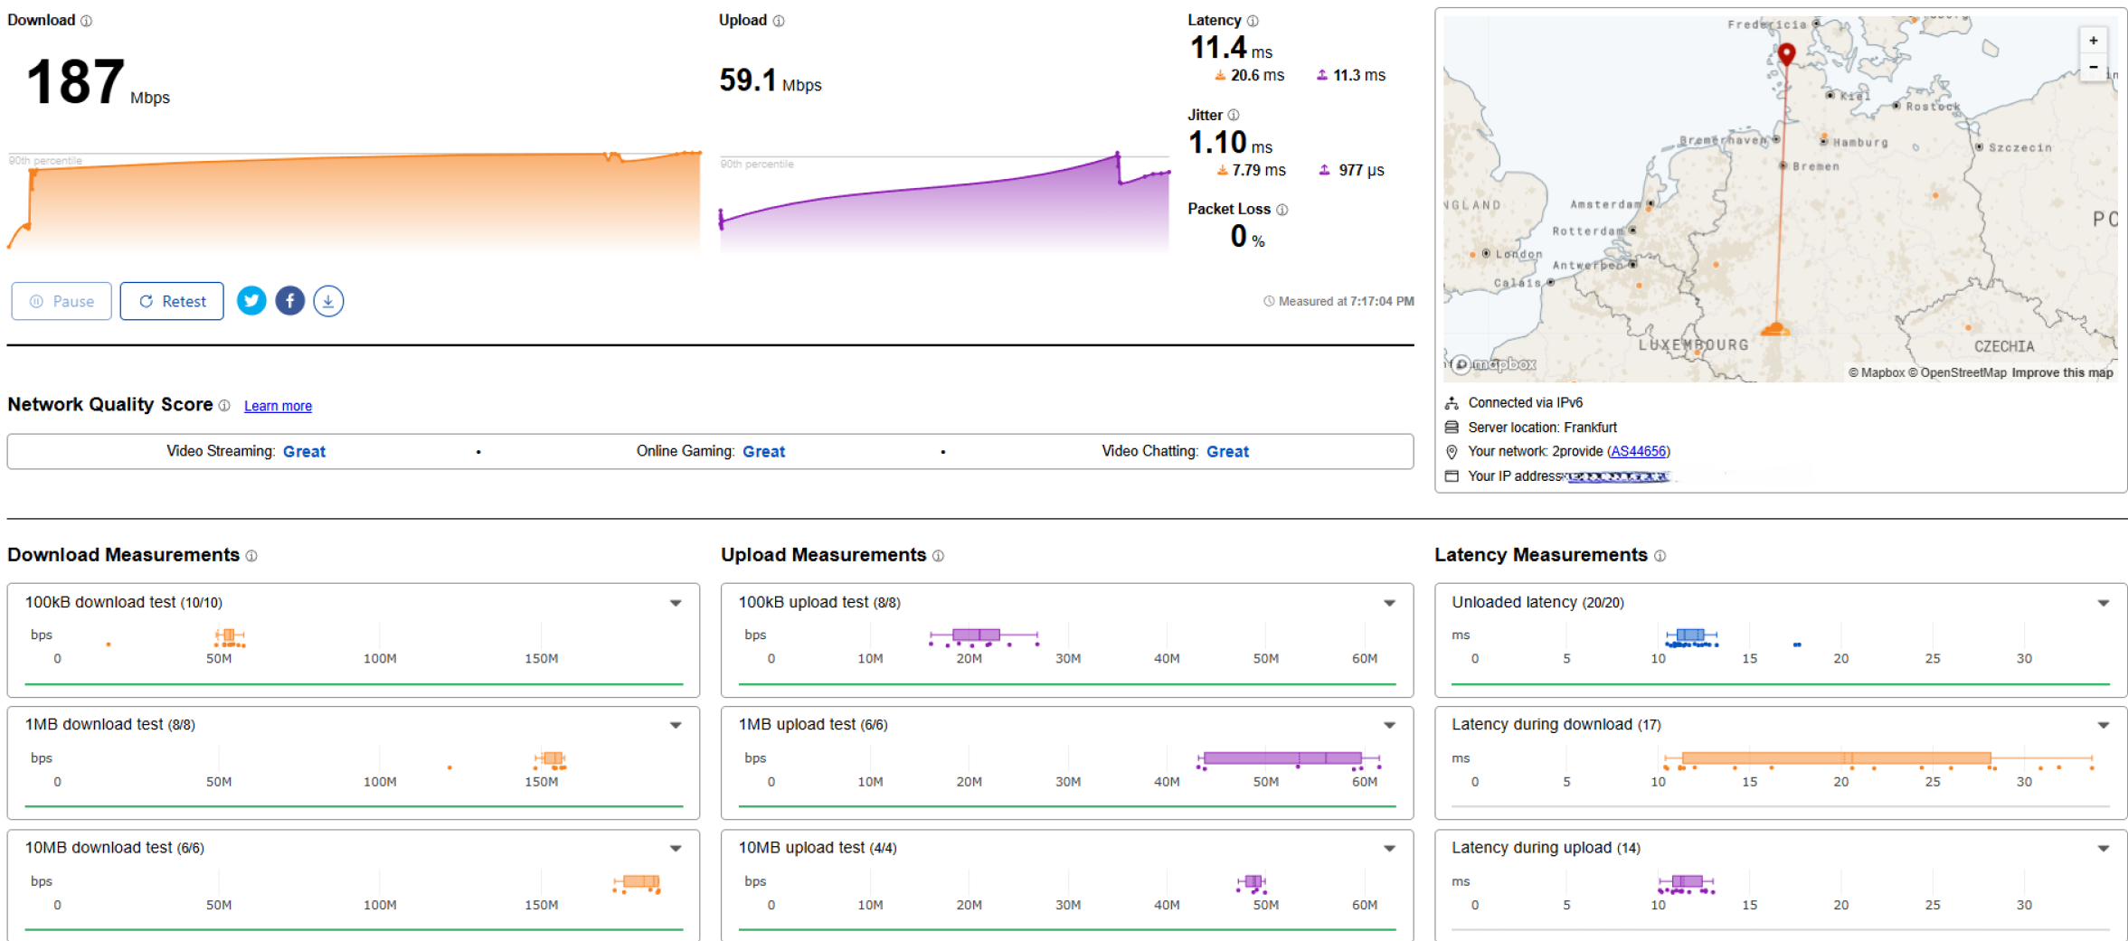Click the info icon next to Packet Loss
This screenshot has width=2128, height=941.
tap(1282, 210)
